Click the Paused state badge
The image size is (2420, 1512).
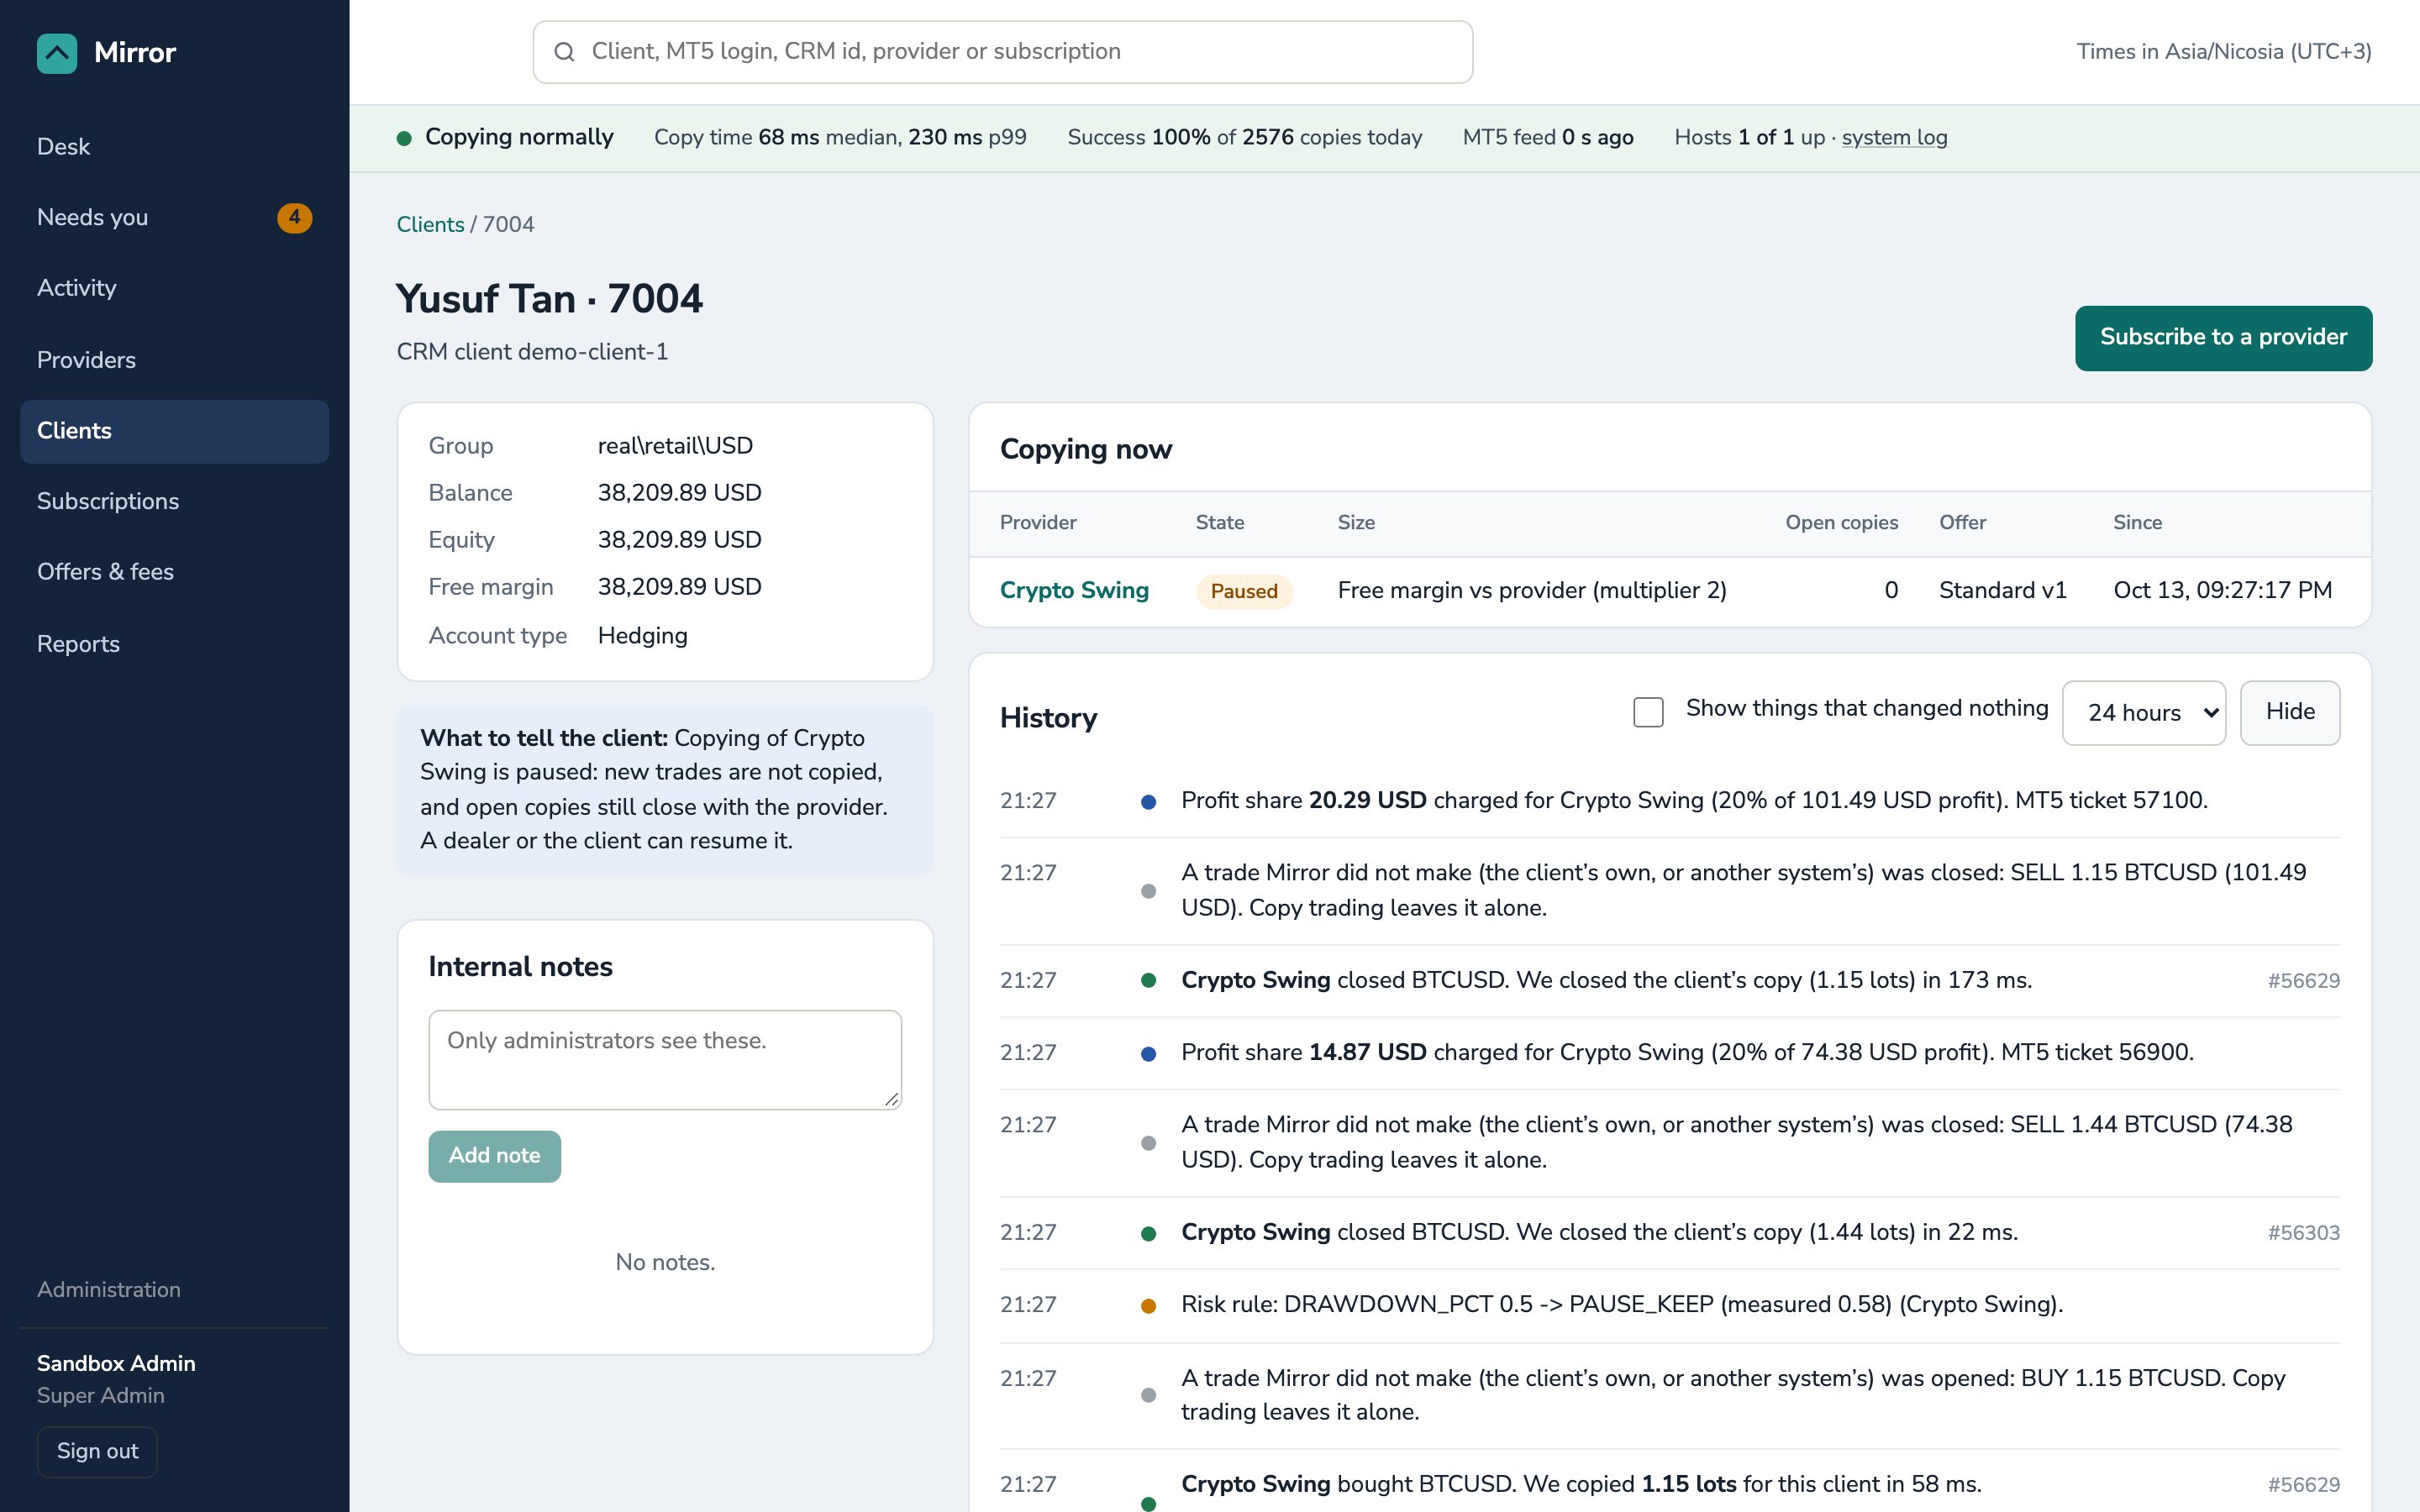pyautogui.click(x=1244, y=591)
